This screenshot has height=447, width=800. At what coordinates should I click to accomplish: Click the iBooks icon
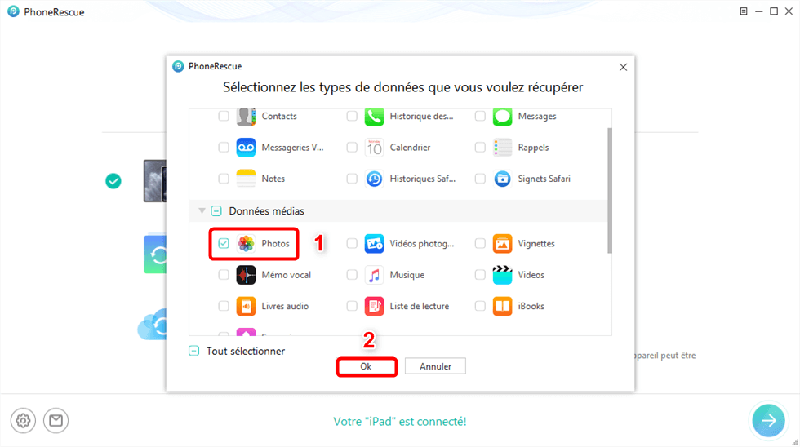(x=502, y=306)
